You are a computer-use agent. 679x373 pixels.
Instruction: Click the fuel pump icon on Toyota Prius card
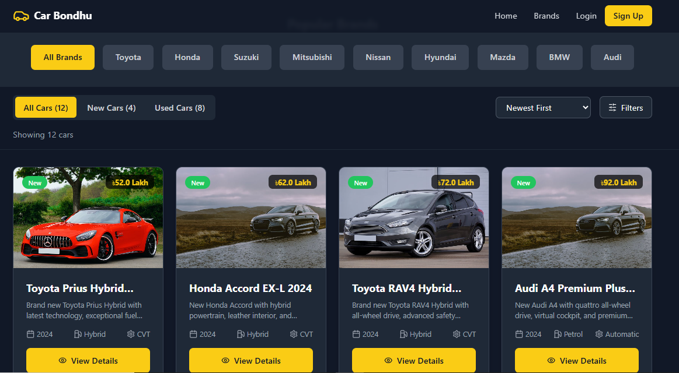[x=78, y=334]
